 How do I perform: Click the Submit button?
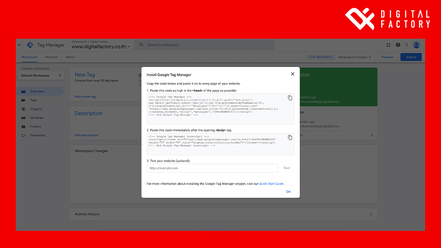point(411,57)
